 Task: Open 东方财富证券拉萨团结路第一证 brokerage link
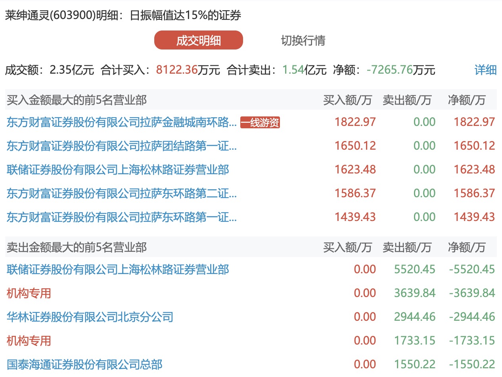click(122, 146)
